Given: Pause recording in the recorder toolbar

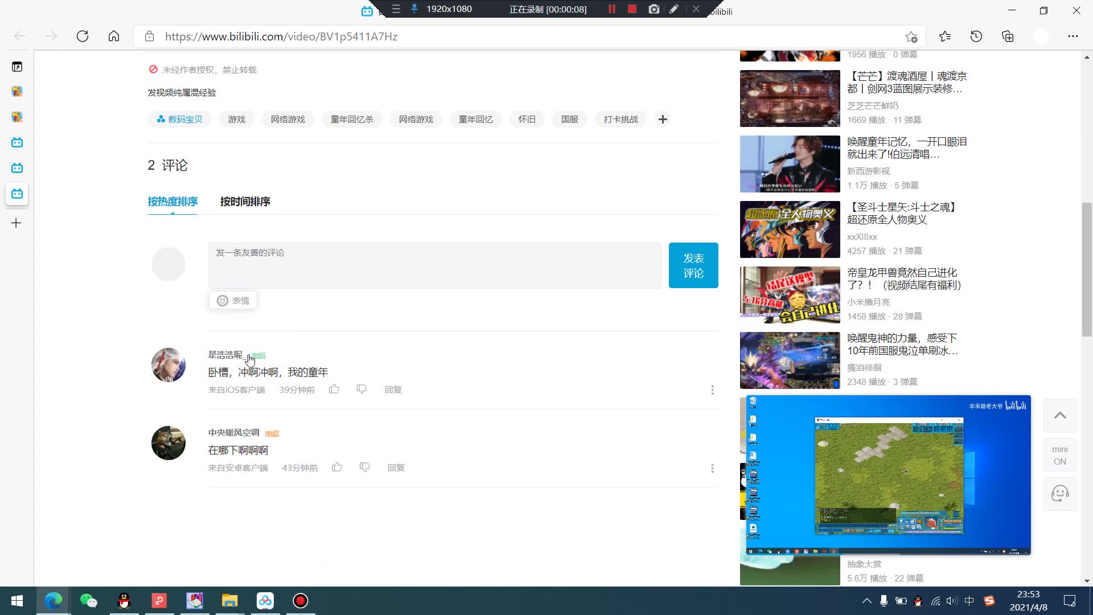Looking at the screenshot, I should 612,9.
